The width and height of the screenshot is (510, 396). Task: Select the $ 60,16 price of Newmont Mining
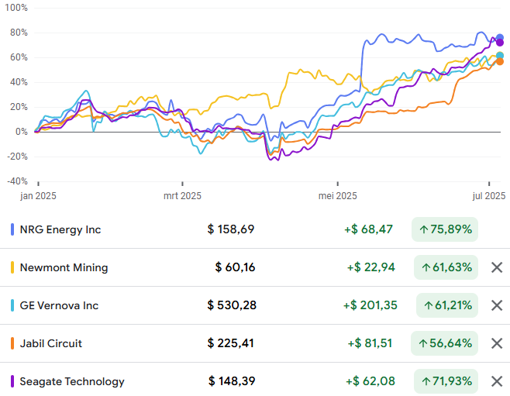[235, 267]
